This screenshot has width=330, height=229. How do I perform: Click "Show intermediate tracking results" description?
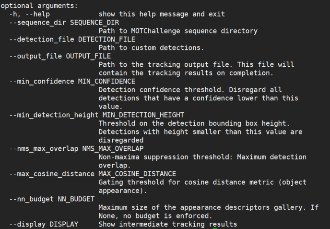pyautogui.click(x=167, y=224)
